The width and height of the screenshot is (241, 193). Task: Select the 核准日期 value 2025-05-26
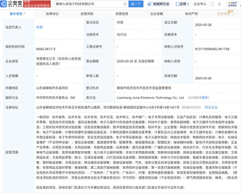click(x=203, y=78)
